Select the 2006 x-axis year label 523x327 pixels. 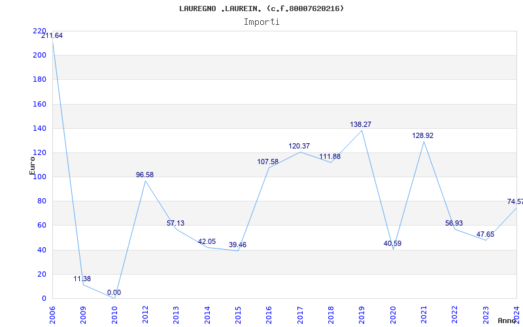(52, 315)
